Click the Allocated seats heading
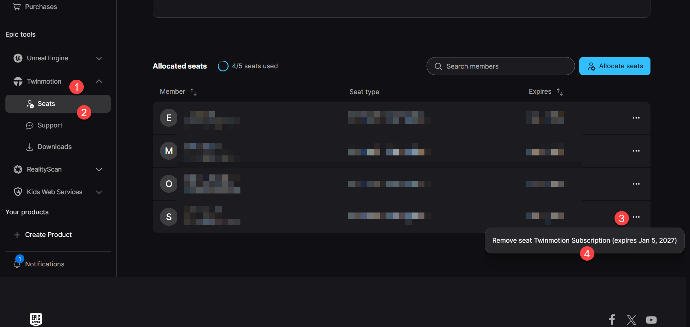690x327 pixels. pos(180,66)
